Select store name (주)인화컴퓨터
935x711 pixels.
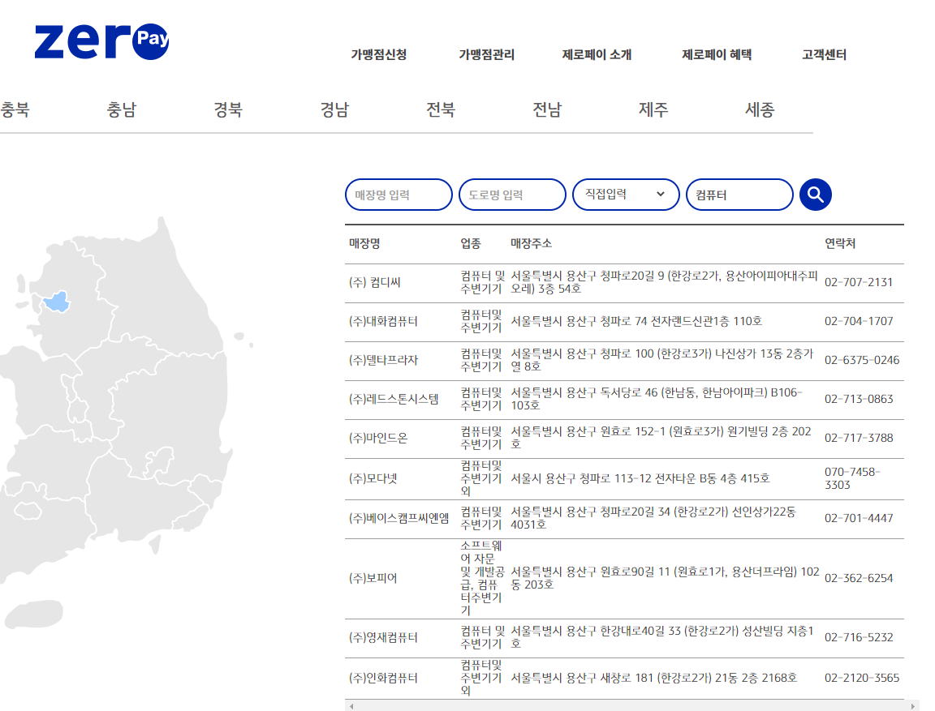[x=383, y=678]
